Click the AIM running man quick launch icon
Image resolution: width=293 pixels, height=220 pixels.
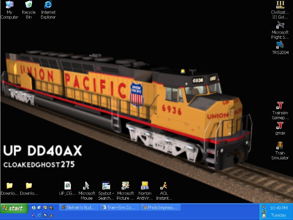pyautogui.click(x=51, y=215)
